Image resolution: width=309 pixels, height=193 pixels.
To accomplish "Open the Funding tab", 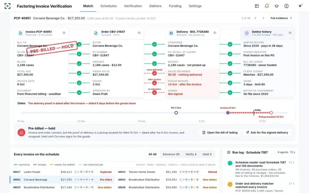I will click(x=175, y=6).
